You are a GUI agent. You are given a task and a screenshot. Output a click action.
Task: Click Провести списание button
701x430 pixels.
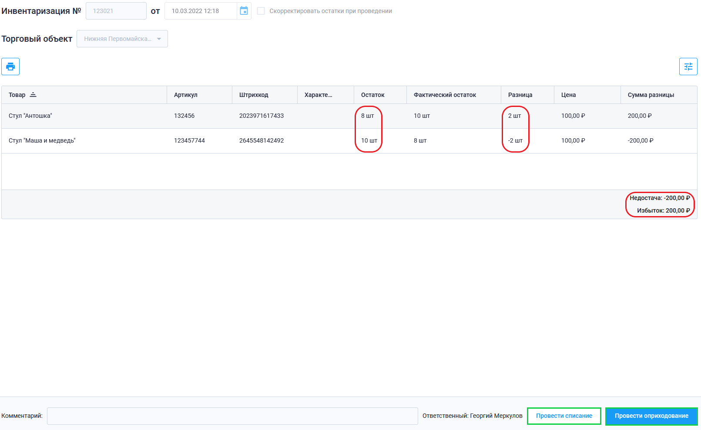[564, 416]
